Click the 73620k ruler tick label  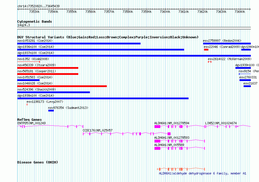click(x=203, y=12)
